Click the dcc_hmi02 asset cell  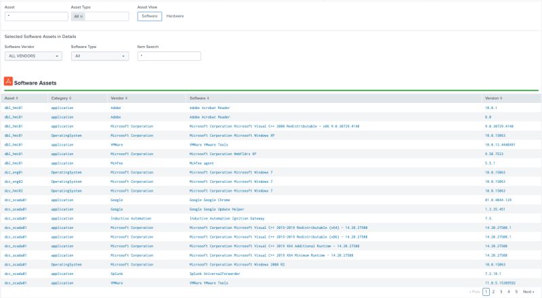(x=14, y=191)
